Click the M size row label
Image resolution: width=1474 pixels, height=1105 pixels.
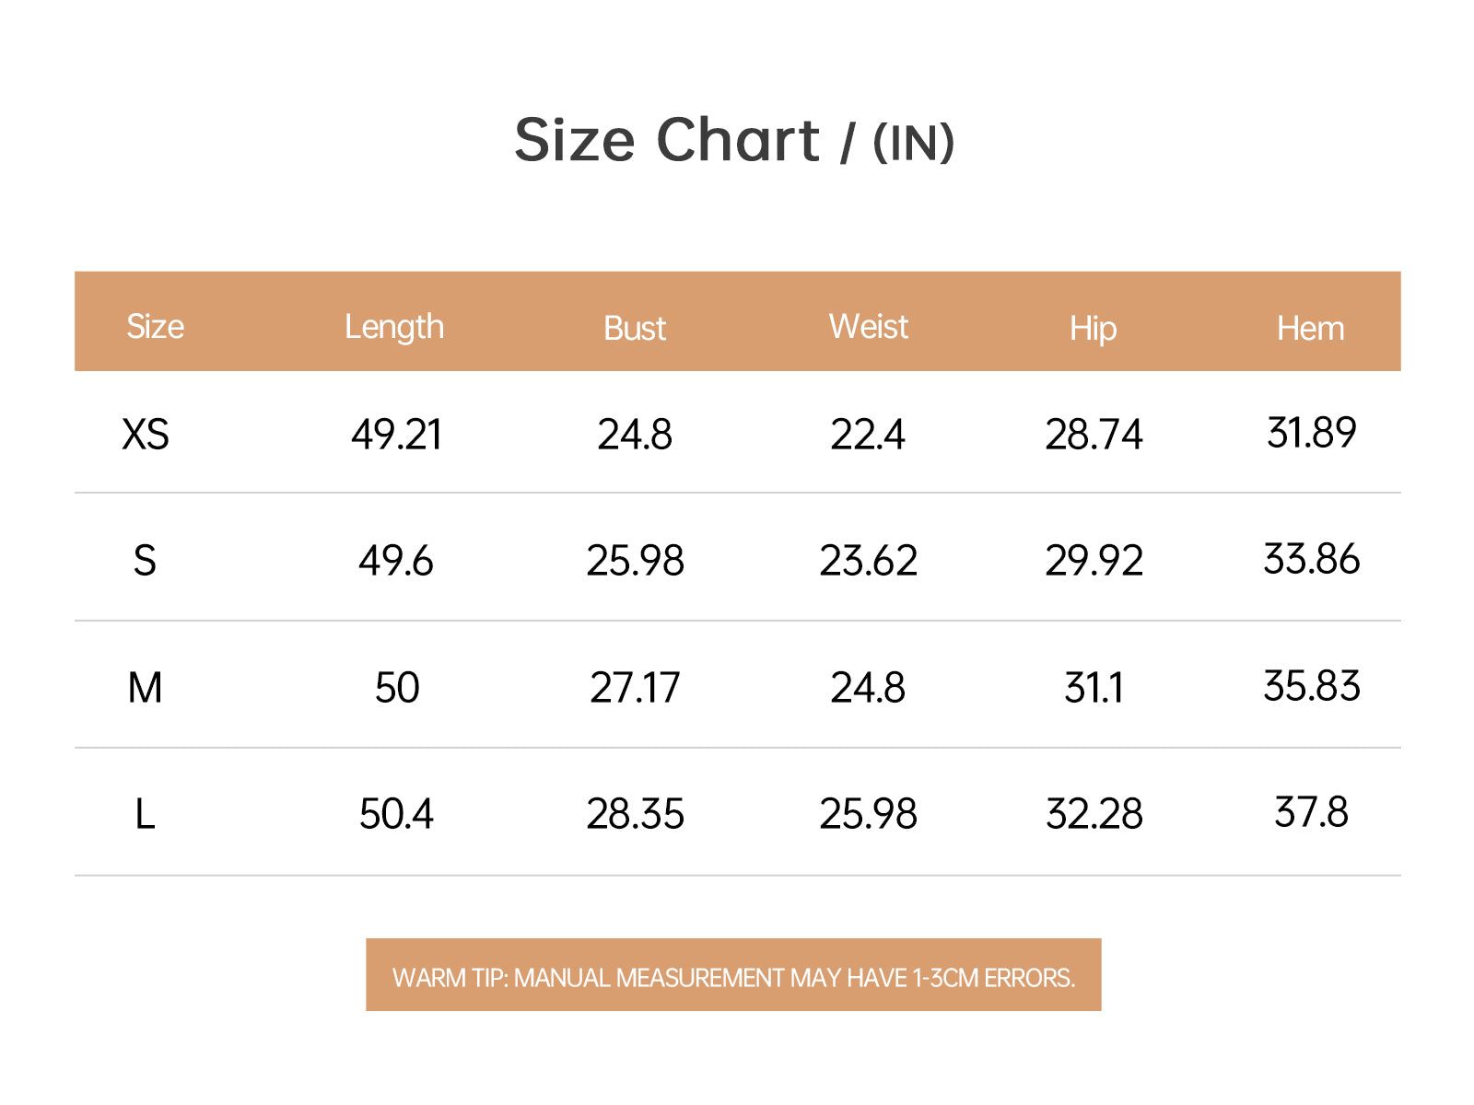tap(145, 688)
